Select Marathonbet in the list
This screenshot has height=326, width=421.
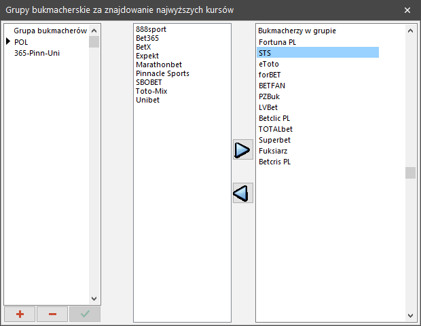158,65
